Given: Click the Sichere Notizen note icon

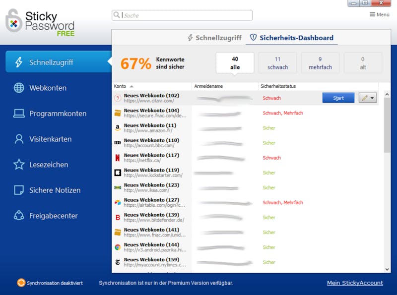Looking at the screenshot, I should click(19, 190).
